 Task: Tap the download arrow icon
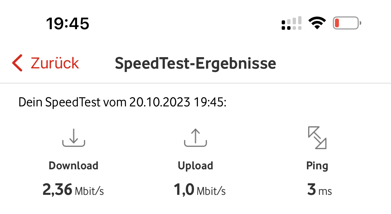pos(74,138)
